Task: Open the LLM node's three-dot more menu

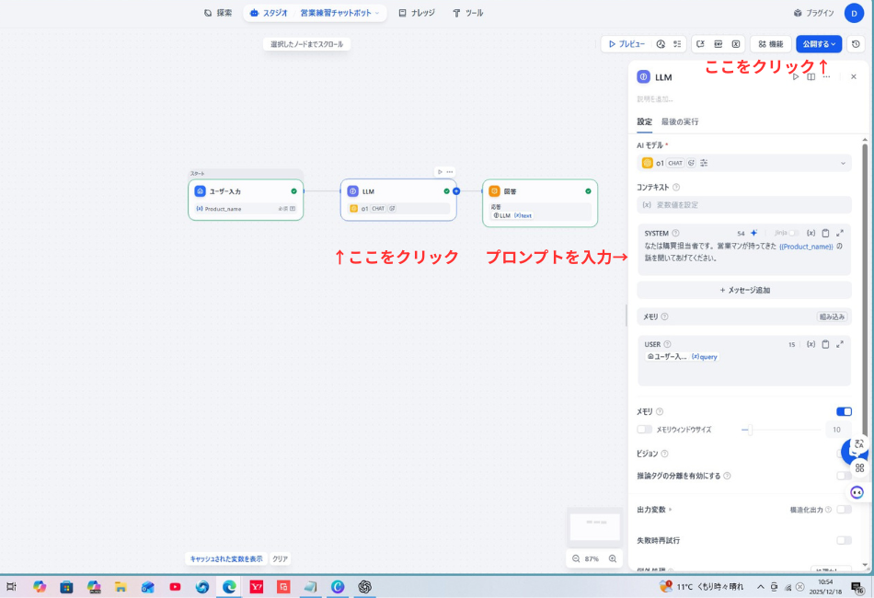Action: [x=826, y=78]
